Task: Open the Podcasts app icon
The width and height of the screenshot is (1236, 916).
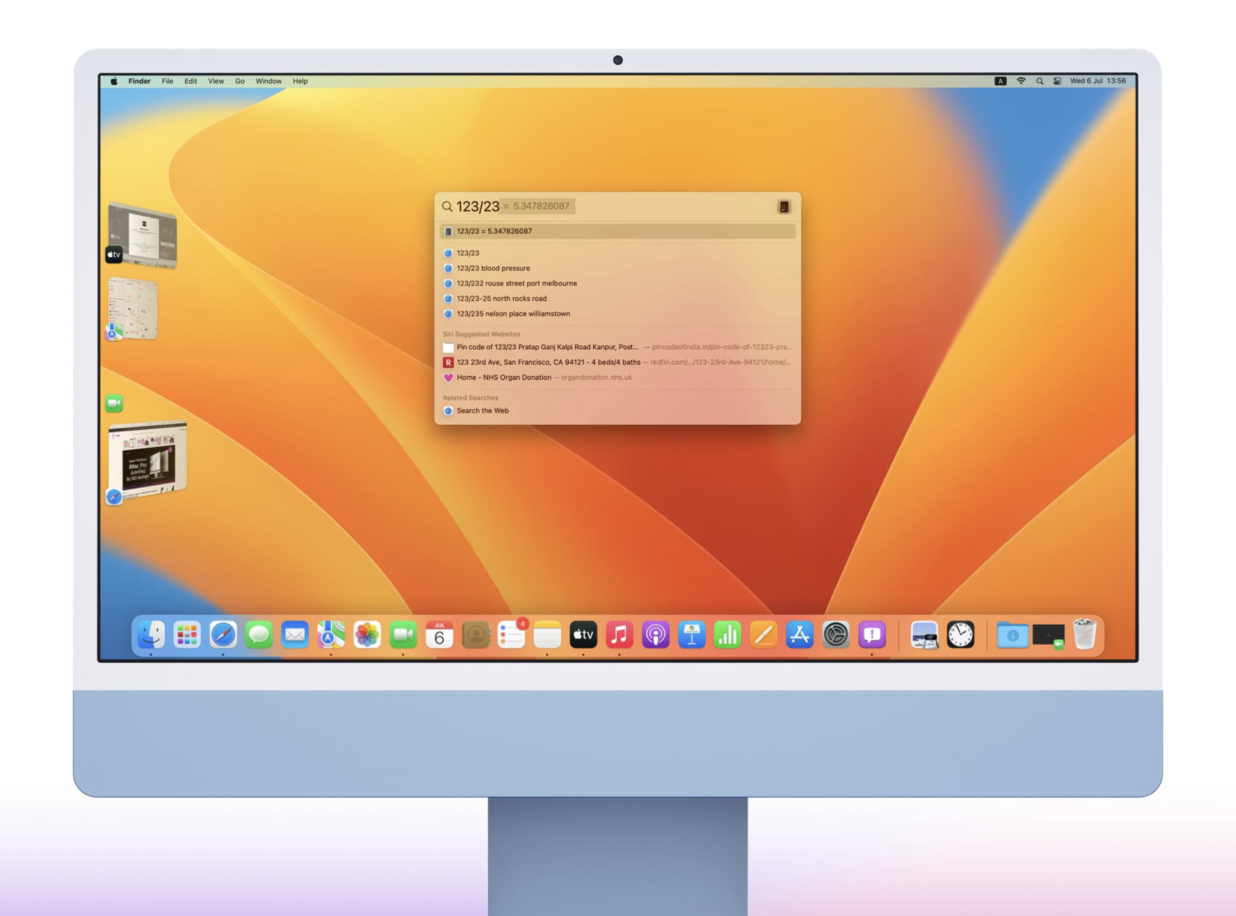Action: click(x=655, y=635)
